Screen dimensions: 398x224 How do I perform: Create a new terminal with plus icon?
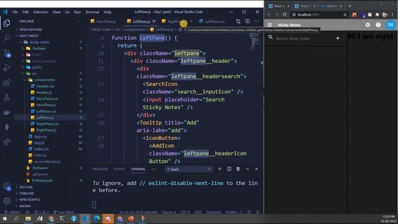[x=220, y=169]
